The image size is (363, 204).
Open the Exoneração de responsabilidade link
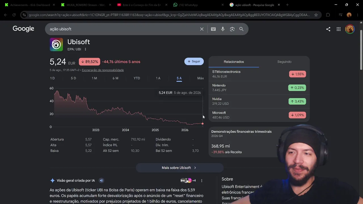103,70
